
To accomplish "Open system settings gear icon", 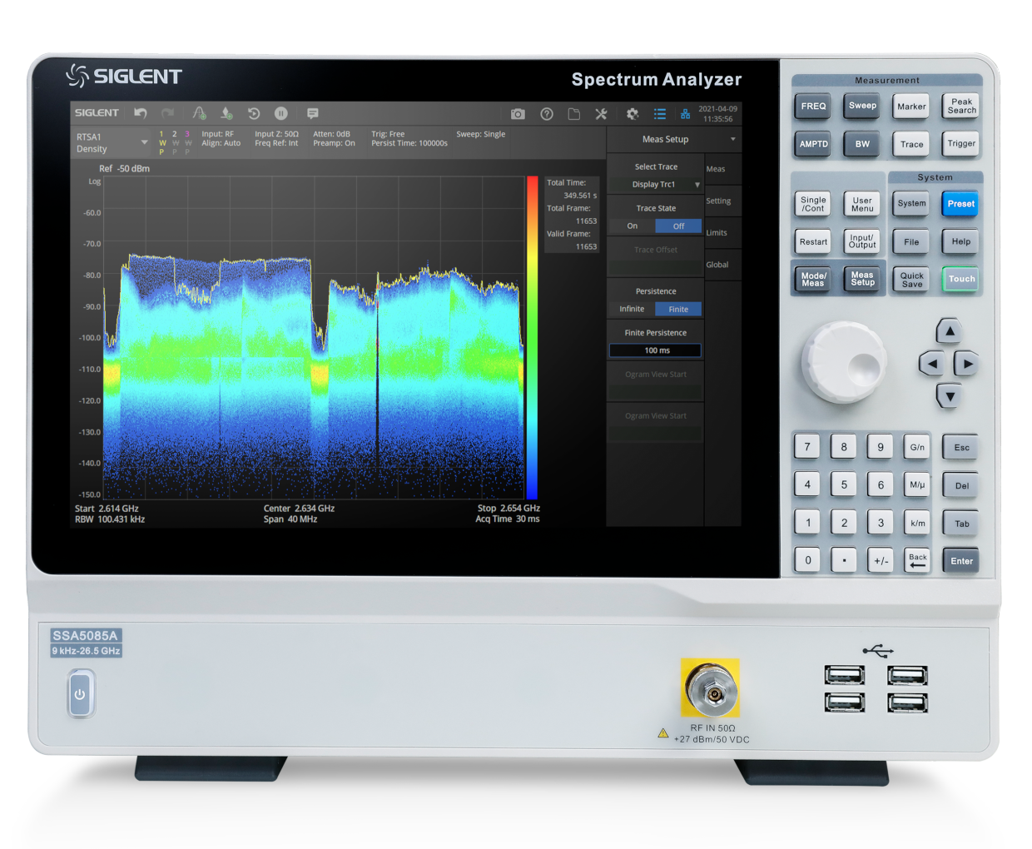I will tap(633, 114).
